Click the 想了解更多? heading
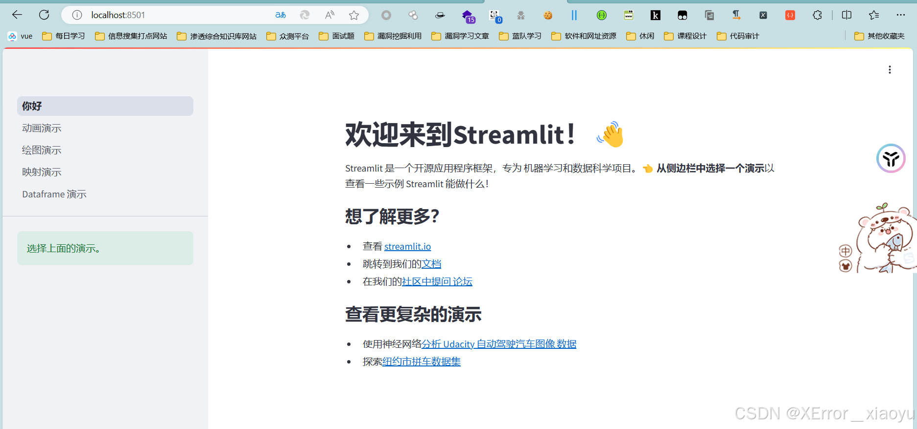Image resolution: width=917 pixels, height=429 pixels. click(392, 216)
